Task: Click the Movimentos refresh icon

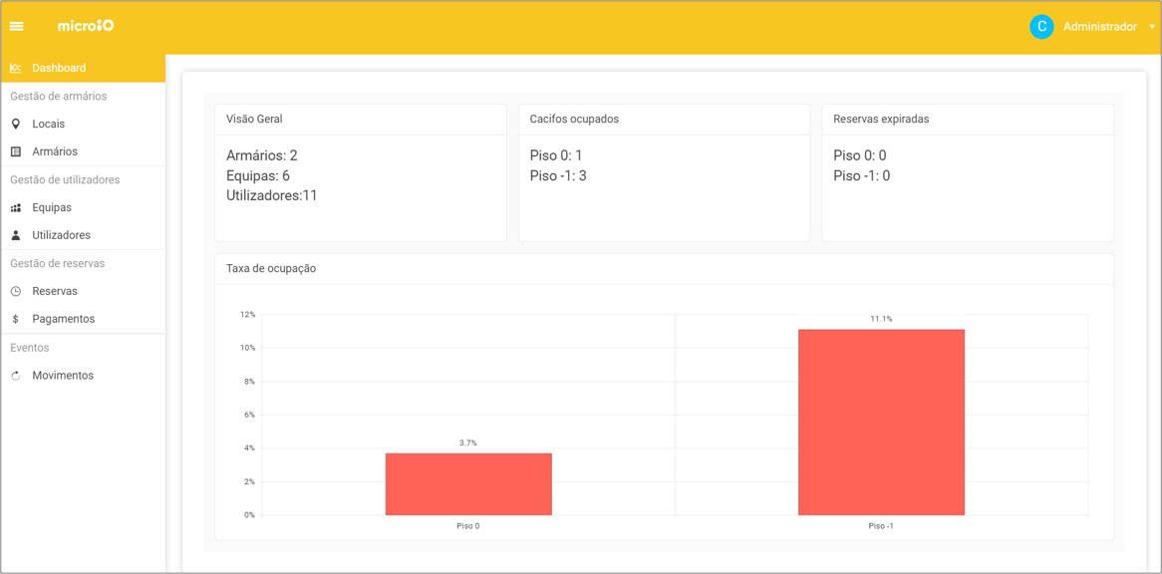Action: (x=16, y=376)
